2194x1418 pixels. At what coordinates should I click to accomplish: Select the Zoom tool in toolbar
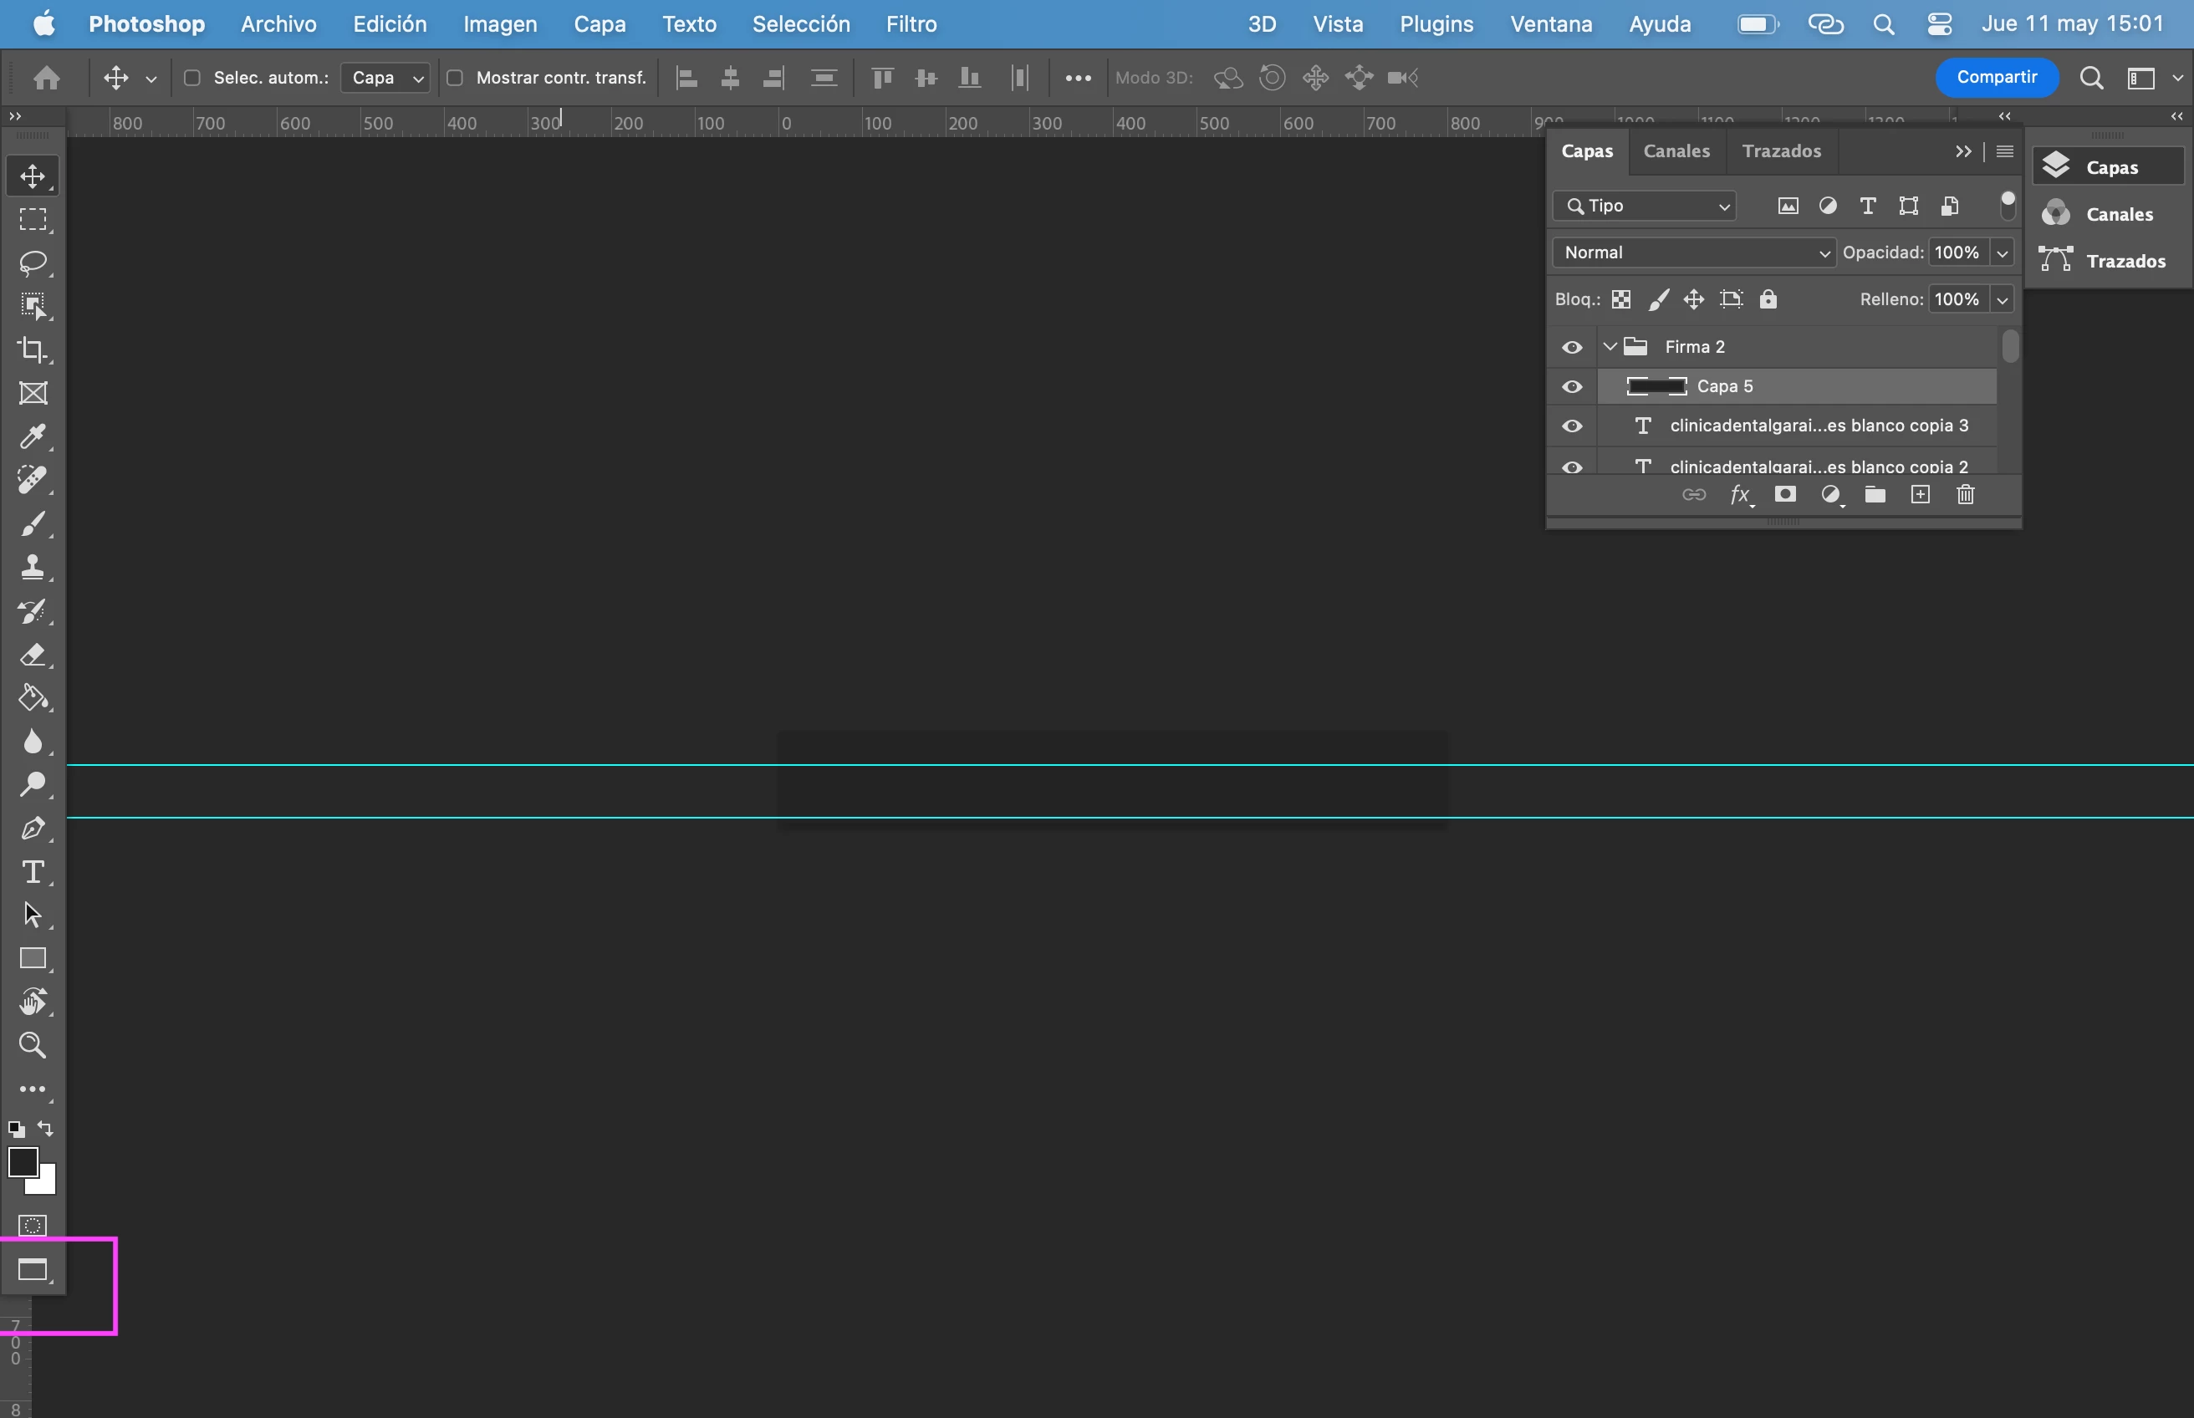[33, 1045]
